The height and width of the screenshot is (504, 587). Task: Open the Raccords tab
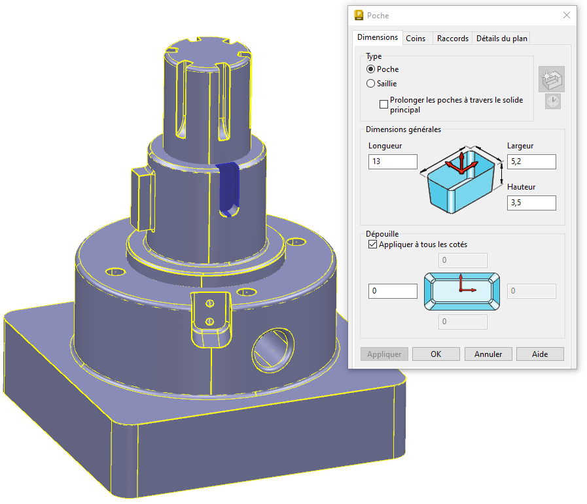pos(452,39)
